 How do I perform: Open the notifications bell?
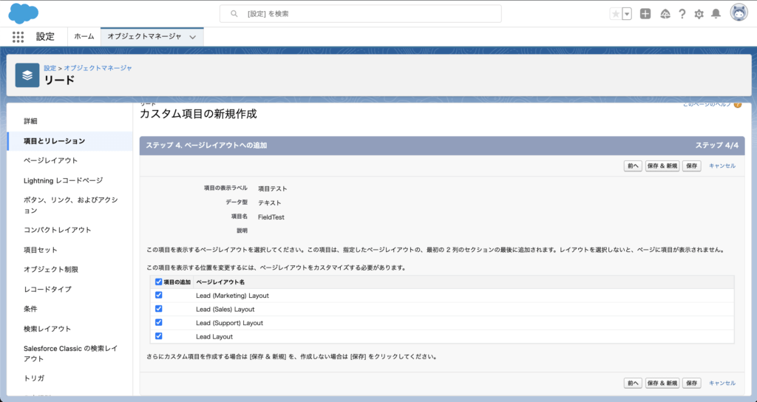pyautogui.click(x=716, y=14)
